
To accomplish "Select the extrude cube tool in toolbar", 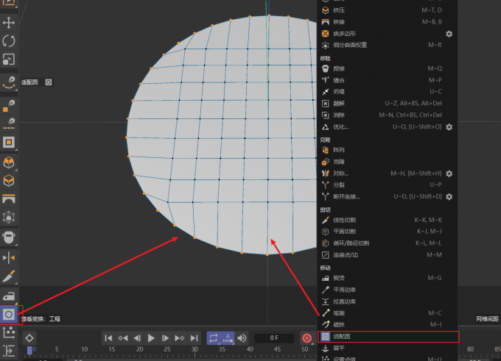I will click(x=9, y=181).
